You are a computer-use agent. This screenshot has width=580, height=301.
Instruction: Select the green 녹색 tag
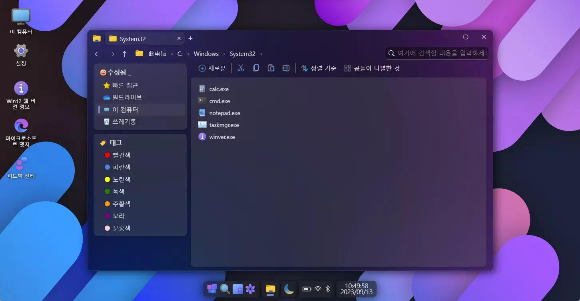click(x=140, y=191)
